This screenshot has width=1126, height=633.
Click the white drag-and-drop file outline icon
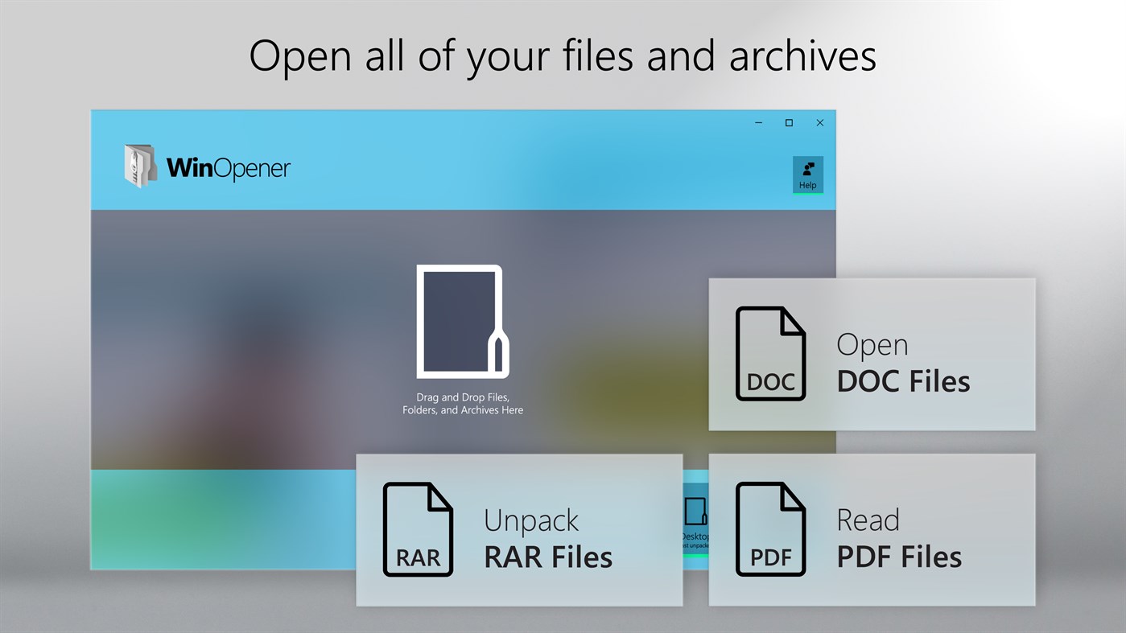coord(462,322)
